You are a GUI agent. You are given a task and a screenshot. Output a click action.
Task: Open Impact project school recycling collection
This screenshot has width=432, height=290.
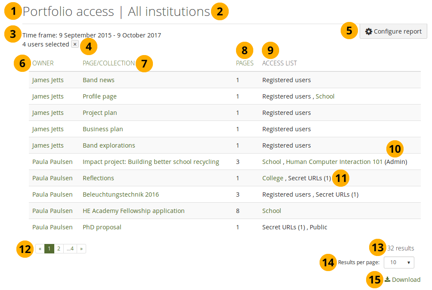(151, 162)
